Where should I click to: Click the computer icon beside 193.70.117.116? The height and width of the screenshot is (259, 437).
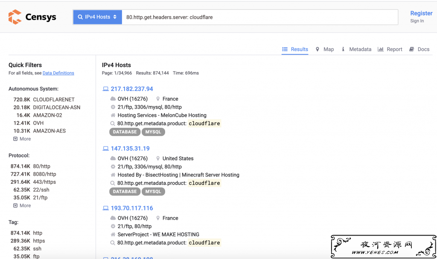point(106,208)
